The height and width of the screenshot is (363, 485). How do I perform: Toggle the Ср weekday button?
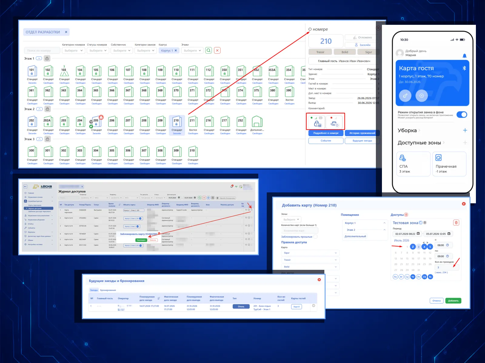click(x=407, y=277)
